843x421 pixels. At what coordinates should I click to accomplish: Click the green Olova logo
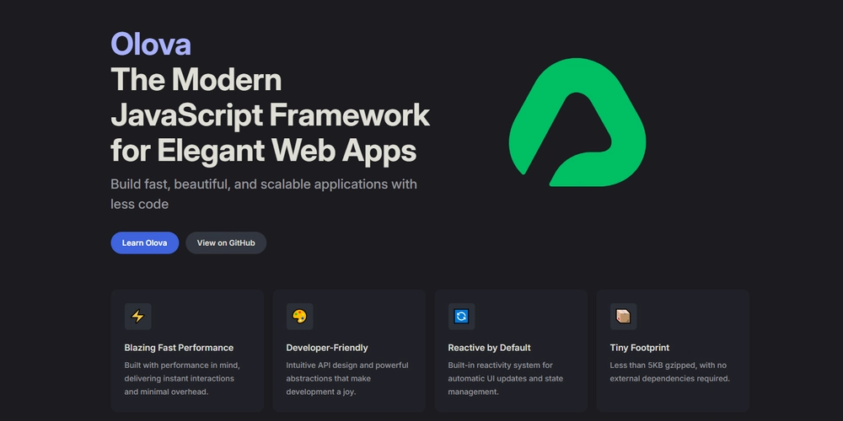577,122
